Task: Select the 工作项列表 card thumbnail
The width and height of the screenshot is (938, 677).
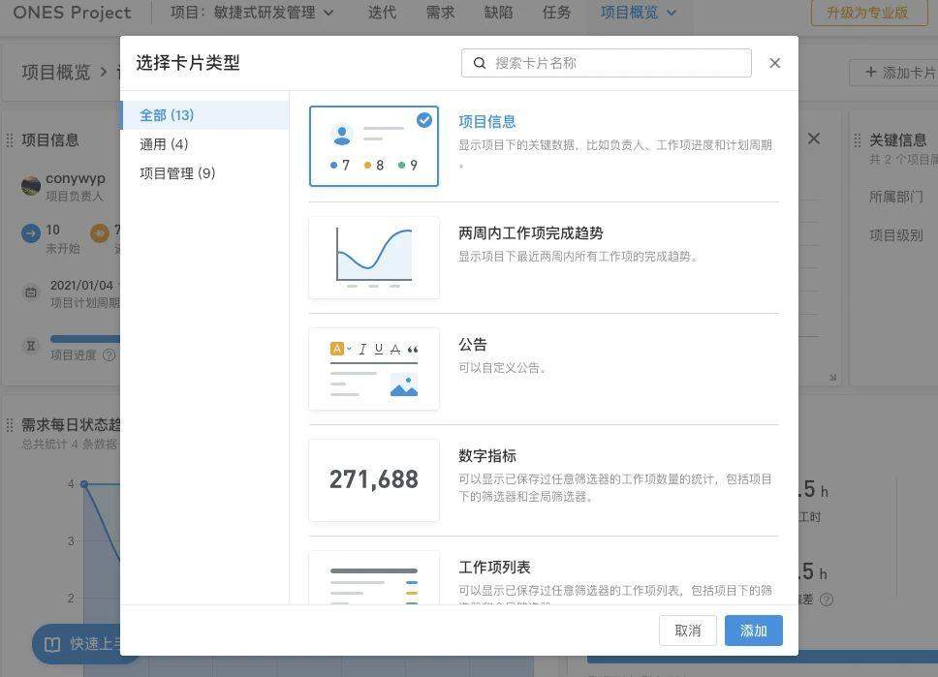Action: pyautogui.click(x=374, y=577)
